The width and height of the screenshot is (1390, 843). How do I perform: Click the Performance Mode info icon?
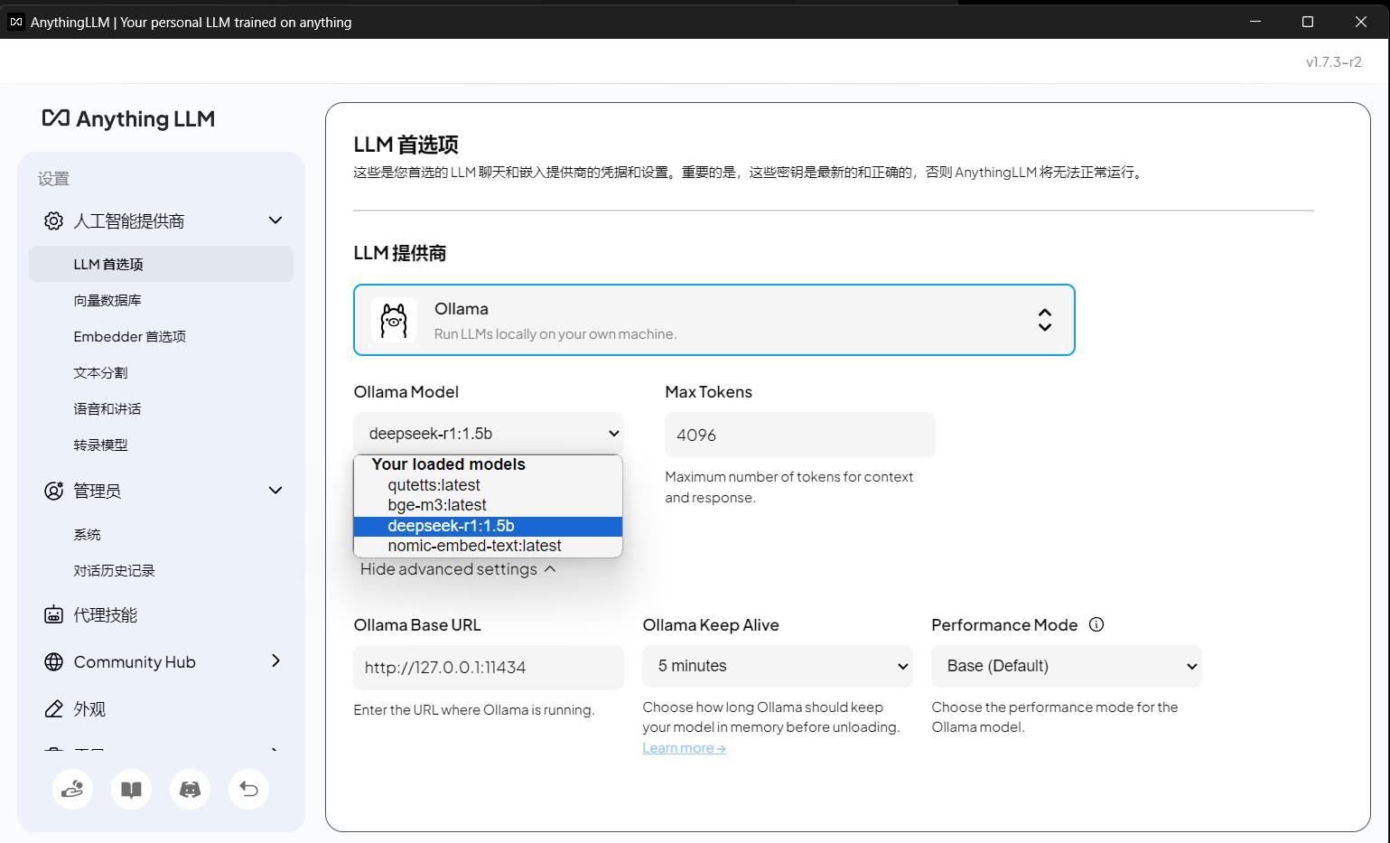1096,624
